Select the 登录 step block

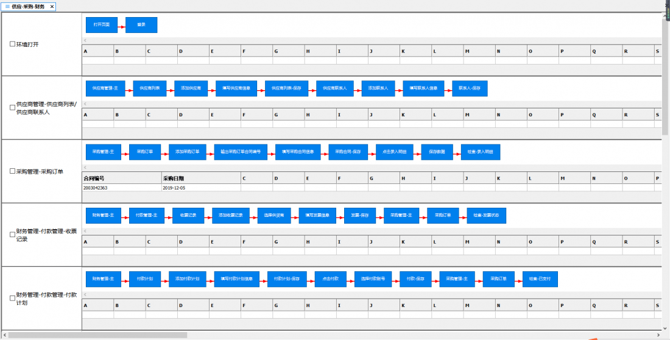[141, 25]
